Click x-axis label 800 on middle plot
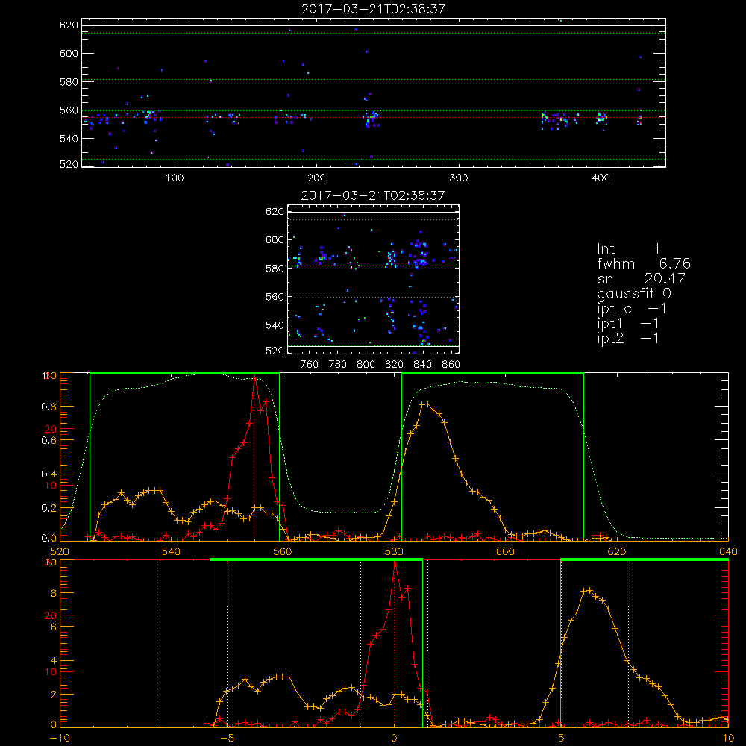 (x=366, y=365)
